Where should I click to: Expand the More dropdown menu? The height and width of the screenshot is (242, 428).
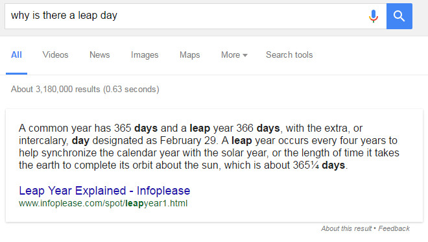(x=234, y=55)
